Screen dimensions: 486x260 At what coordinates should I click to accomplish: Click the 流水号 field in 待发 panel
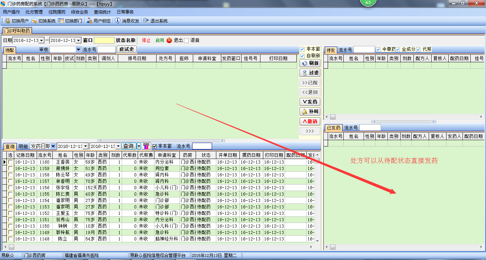pos(364,49)
